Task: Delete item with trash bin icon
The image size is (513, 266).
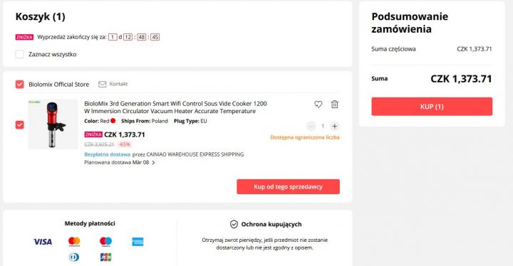Action: [x=334, y=105]
